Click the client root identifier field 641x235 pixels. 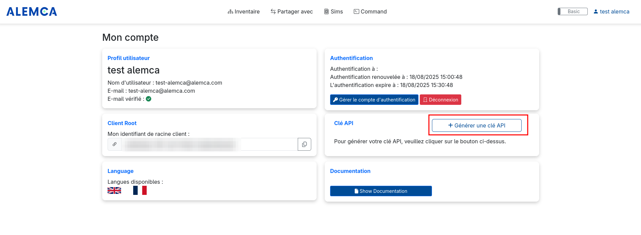point(210,144)
